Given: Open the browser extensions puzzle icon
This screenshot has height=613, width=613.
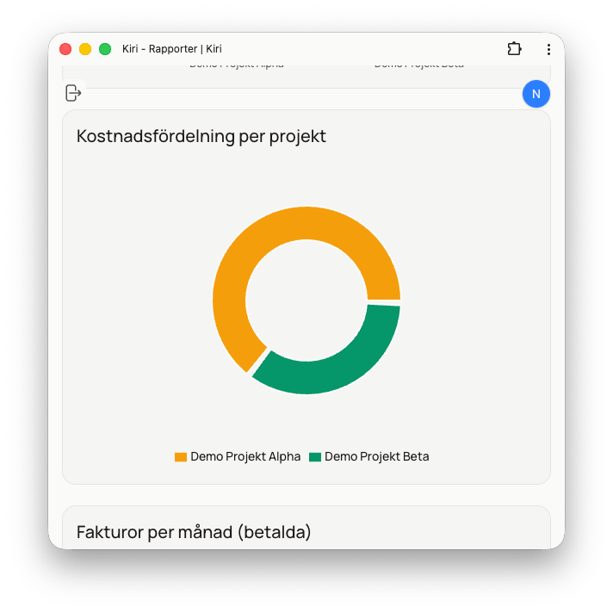Looking at the screenshot, I should tap(514, 49).
